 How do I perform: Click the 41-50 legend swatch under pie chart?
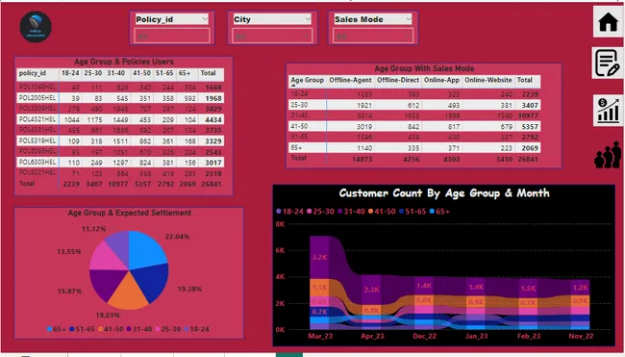coord(100,329)
